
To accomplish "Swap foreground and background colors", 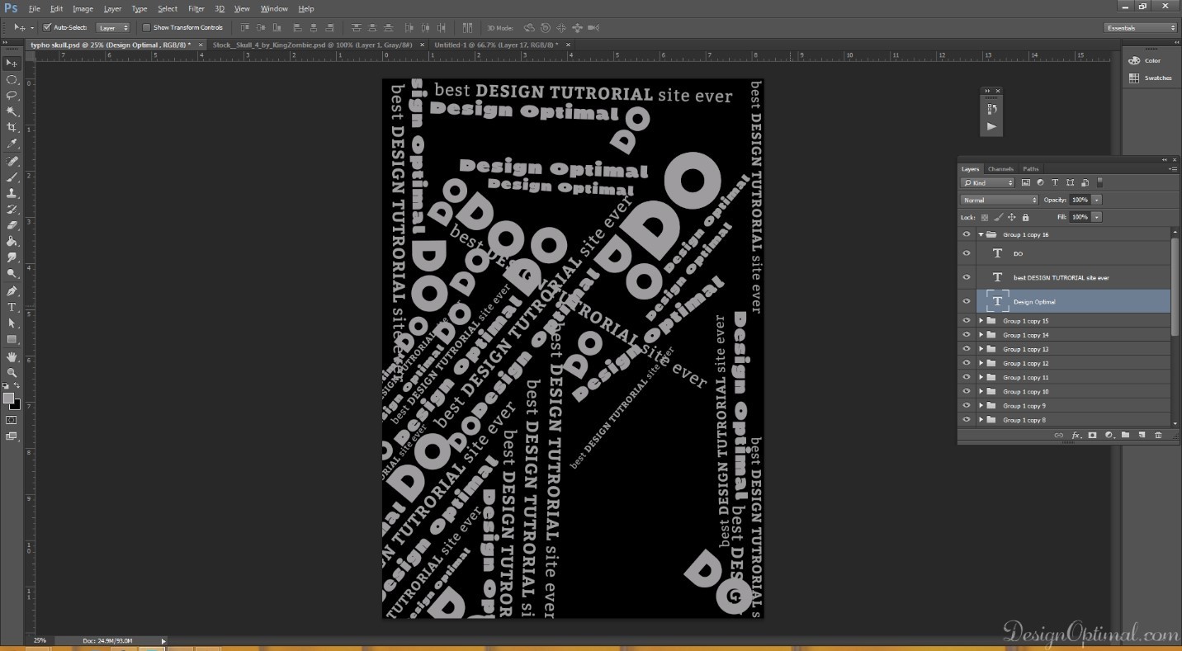I will pyautogui.click(x=17, y=386).
